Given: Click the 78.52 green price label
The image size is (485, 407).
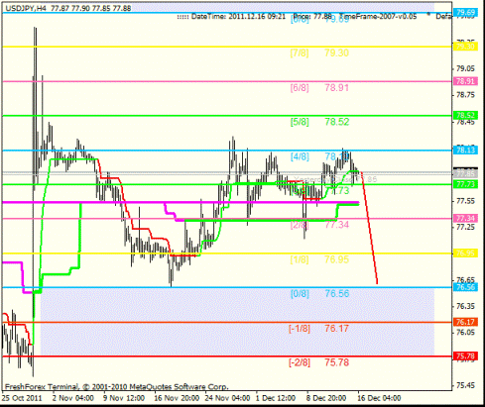Looking at the screenshot, I should tap(465, 116).
